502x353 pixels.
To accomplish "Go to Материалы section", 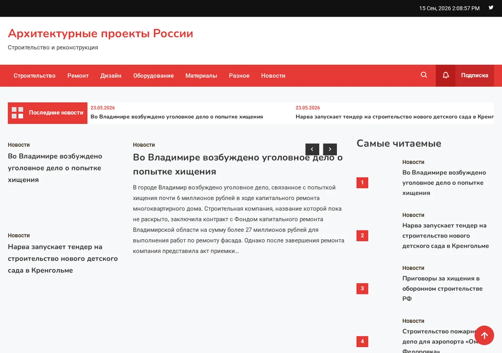I will click(x=201, y=76).
